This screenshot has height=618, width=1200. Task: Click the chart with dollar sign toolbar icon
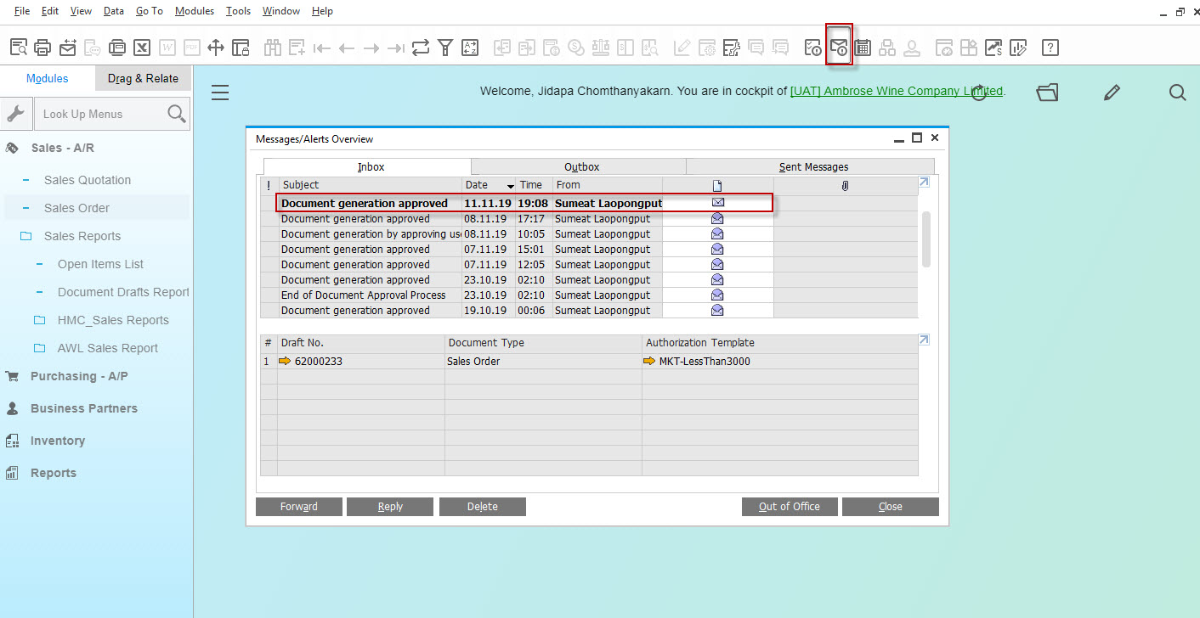[x=993, y=48]
